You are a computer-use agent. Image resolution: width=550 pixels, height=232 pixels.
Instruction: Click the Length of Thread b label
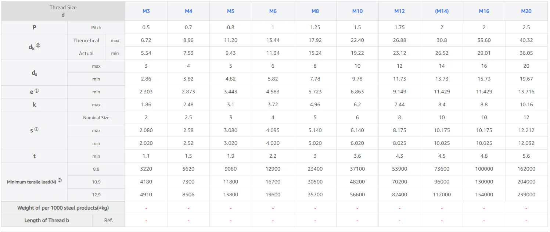click(x=47, y=220)
